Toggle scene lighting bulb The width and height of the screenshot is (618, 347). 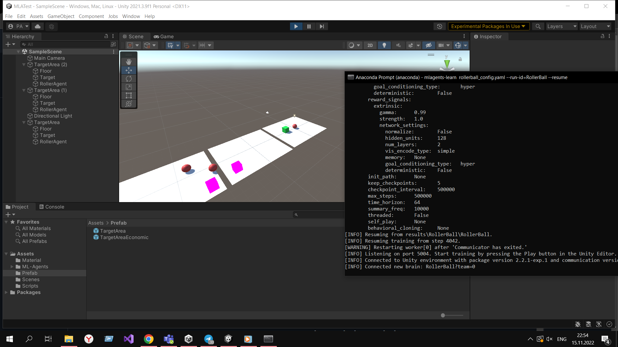click(x=384, y=45)
